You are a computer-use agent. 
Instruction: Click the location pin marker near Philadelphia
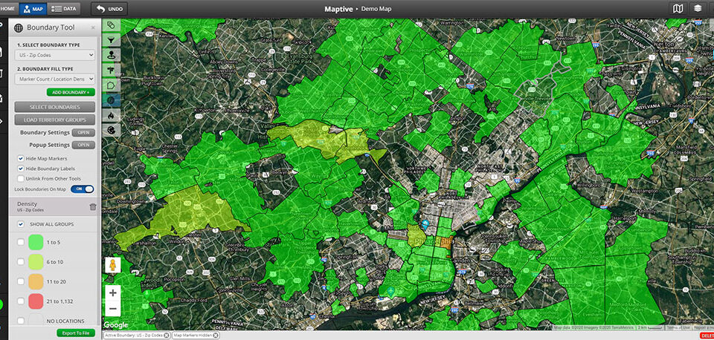coord(425,224)
